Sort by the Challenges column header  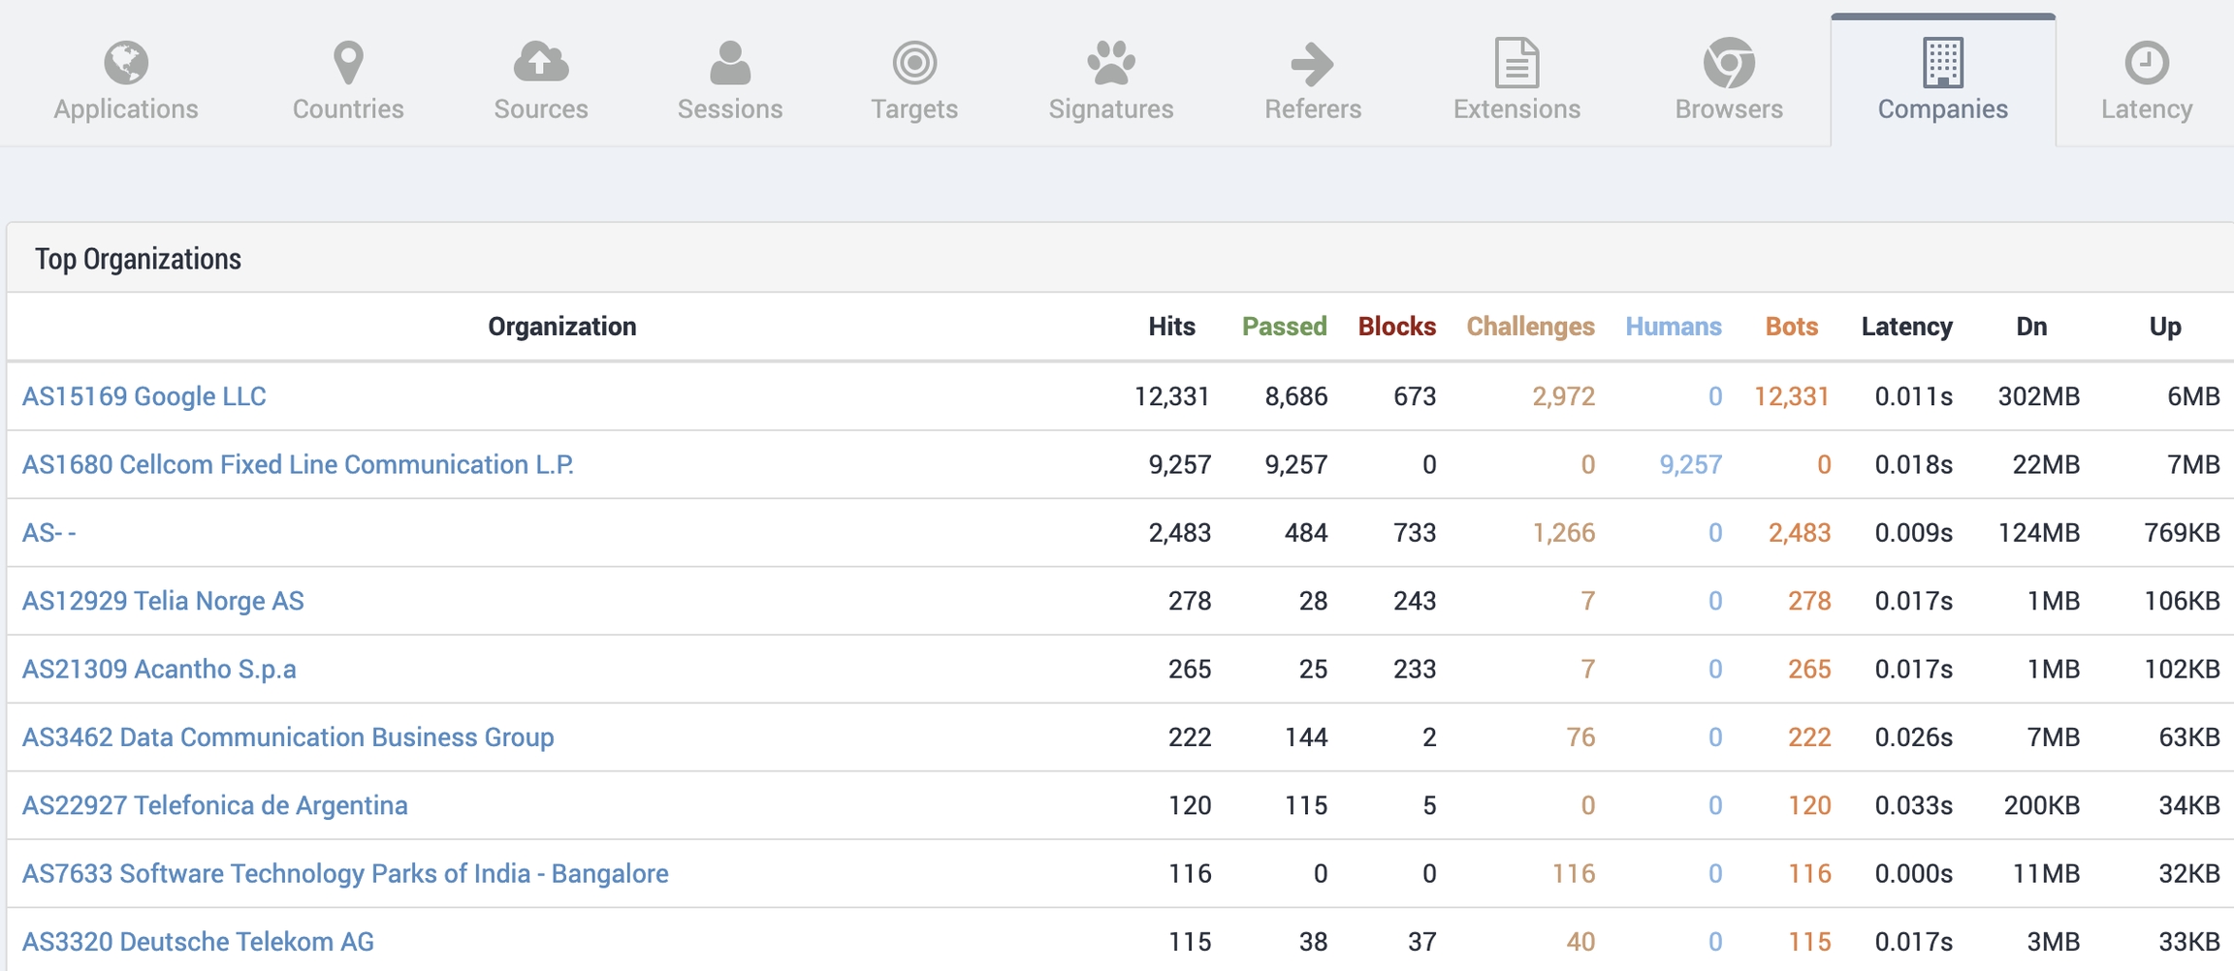(x=1530, y=327)
